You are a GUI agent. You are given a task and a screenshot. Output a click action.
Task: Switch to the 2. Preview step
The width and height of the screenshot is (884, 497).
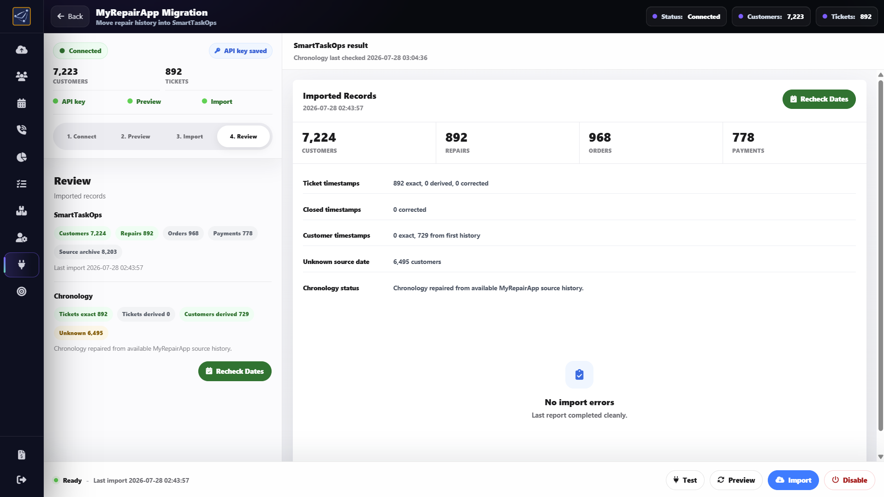click(136, 137)
